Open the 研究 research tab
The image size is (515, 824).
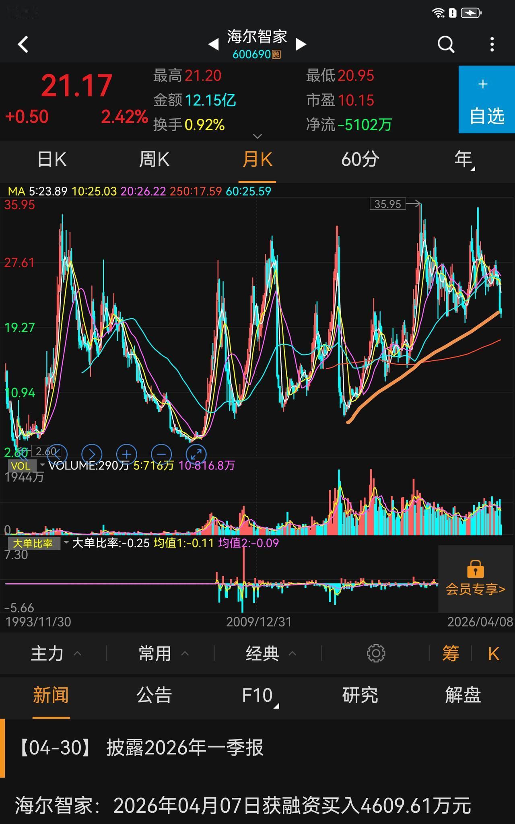[x=360, y=695]
